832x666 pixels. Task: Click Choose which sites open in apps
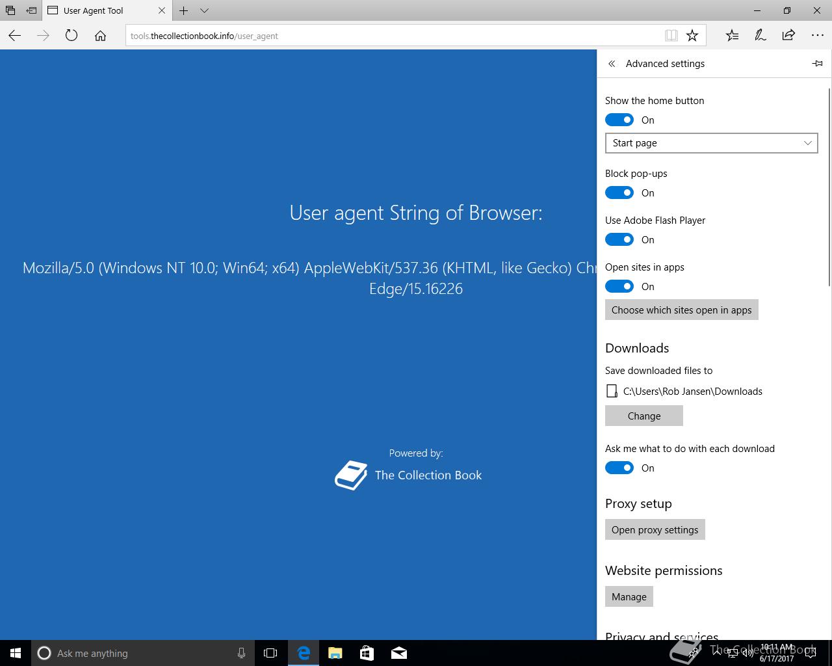[681, 310]
